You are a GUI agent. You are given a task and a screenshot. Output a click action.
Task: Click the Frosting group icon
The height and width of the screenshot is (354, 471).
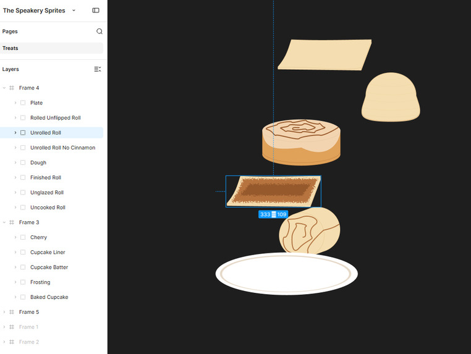click(23, 282)
